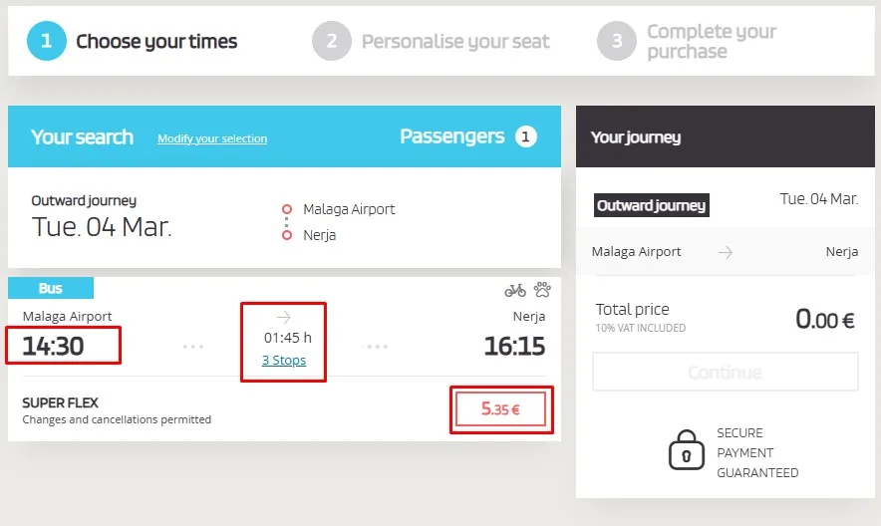This screenshot has width=881, height=526.
Task: Click the bicycle allowed icon
Action: click(x=514, y=290)
